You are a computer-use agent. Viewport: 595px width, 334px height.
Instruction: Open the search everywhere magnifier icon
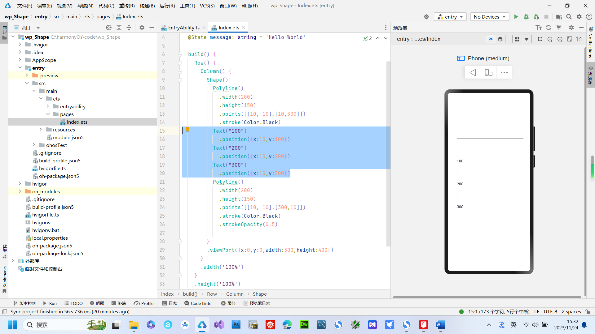[x=569, y=17]
